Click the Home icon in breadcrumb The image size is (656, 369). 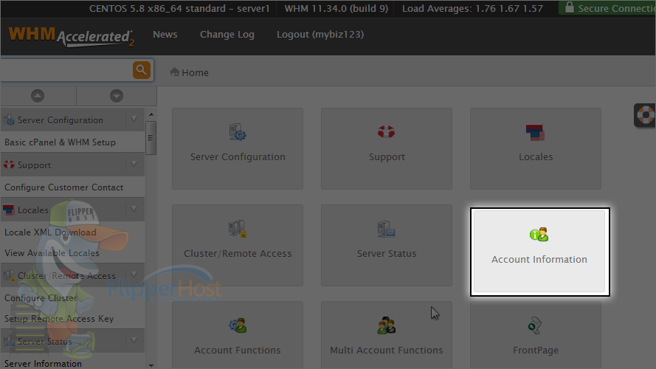point(174,72)
